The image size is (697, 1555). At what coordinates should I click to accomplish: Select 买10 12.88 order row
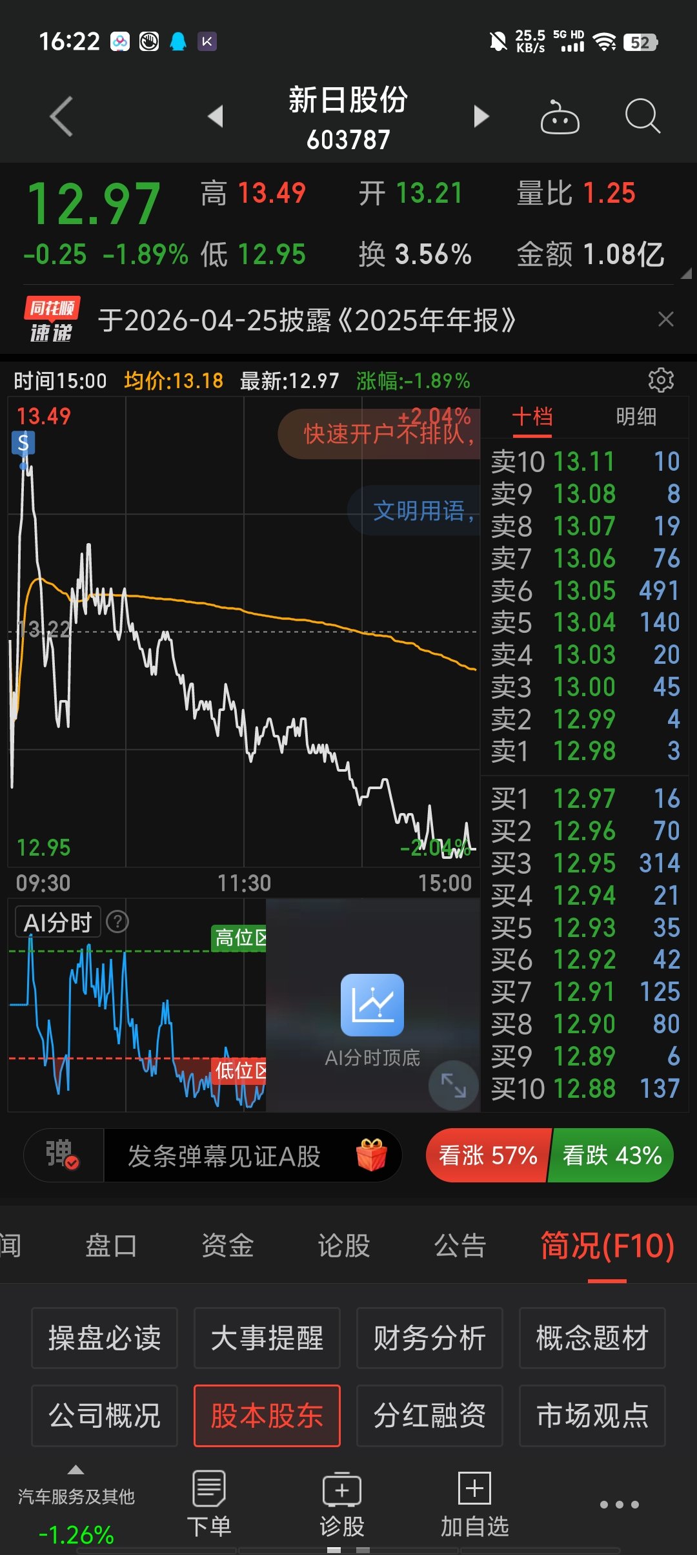(585, 1089)
